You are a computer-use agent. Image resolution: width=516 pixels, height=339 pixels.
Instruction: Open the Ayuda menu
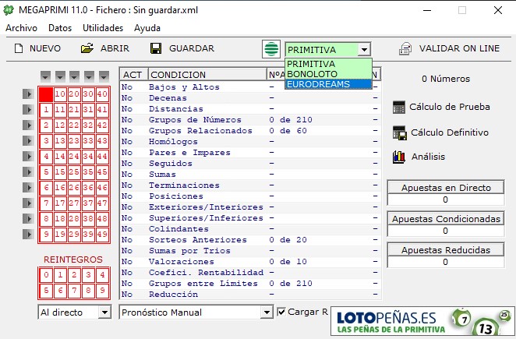147,28
